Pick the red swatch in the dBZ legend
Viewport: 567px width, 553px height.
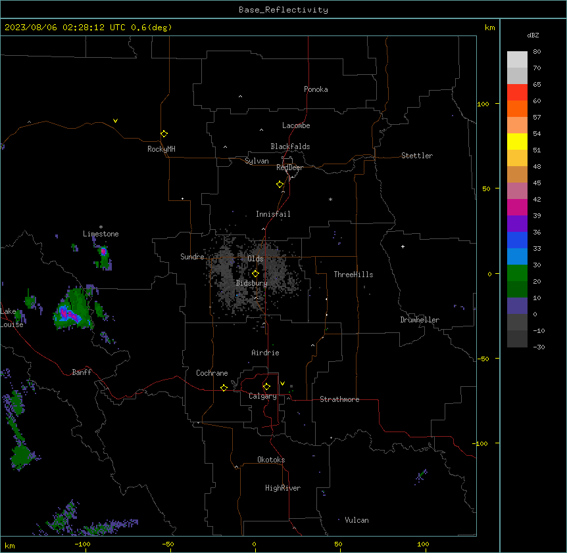[517, 92]
